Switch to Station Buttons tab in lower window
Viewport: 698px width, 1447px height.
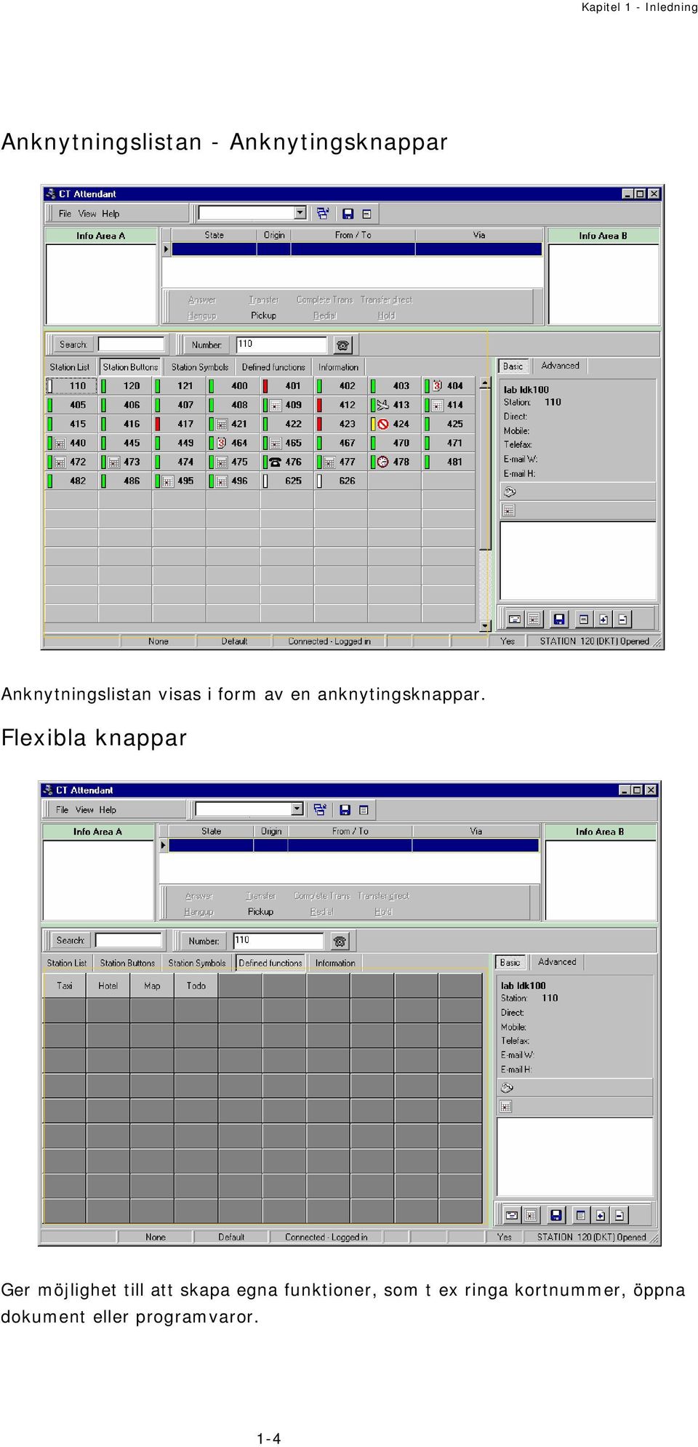[127, 963]
